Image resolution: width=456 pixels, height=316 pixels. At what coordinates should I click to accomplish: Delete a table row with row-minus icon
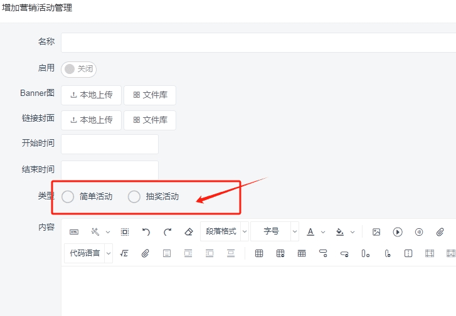(344, 254)
